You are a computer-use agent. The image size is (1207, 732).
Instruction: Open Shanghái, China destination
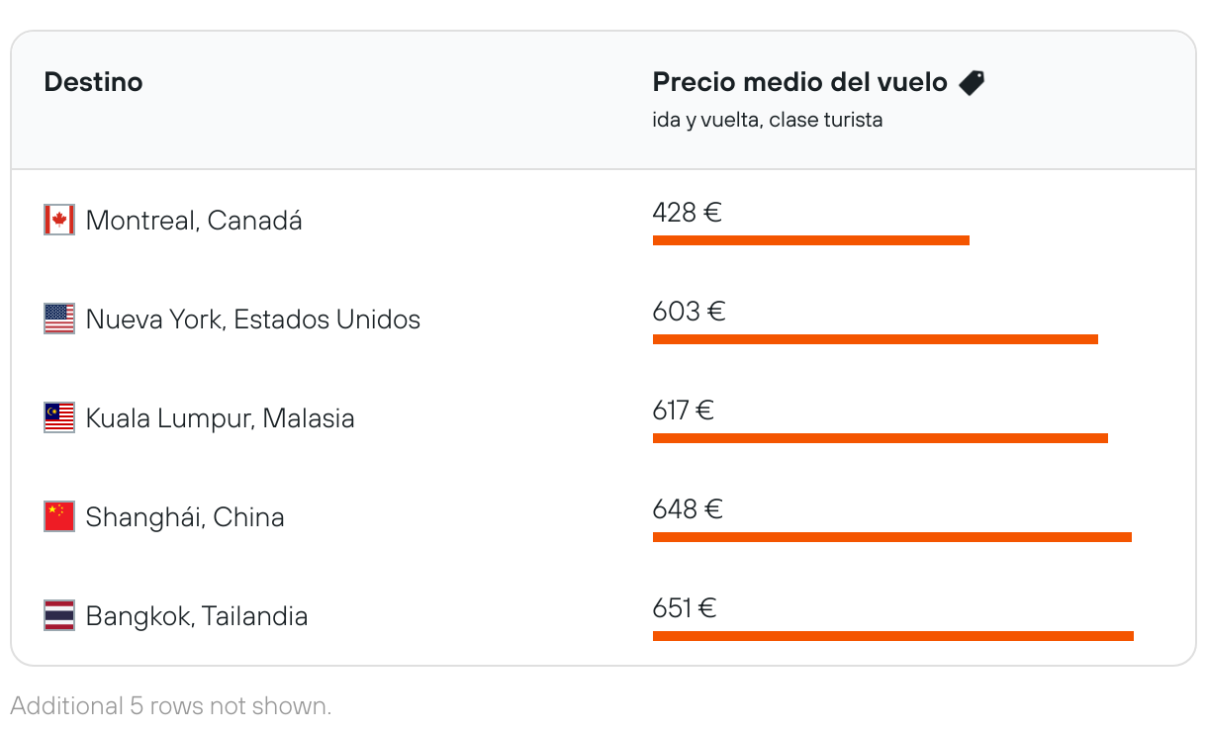point(185,516)
